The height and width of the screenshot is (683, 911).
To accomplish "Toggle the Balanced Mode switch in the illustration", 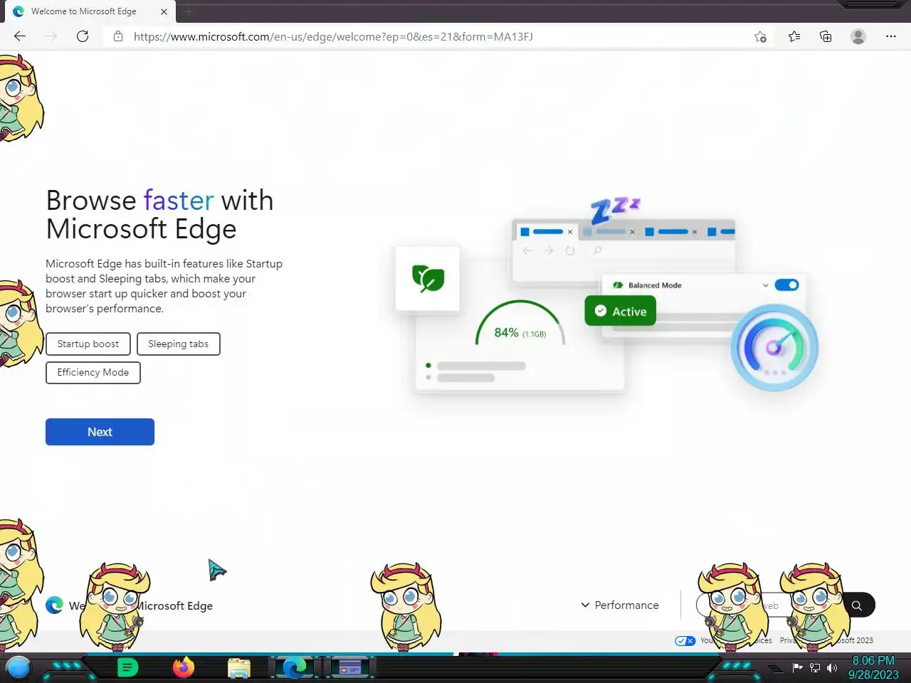I will tap(786, 285).
